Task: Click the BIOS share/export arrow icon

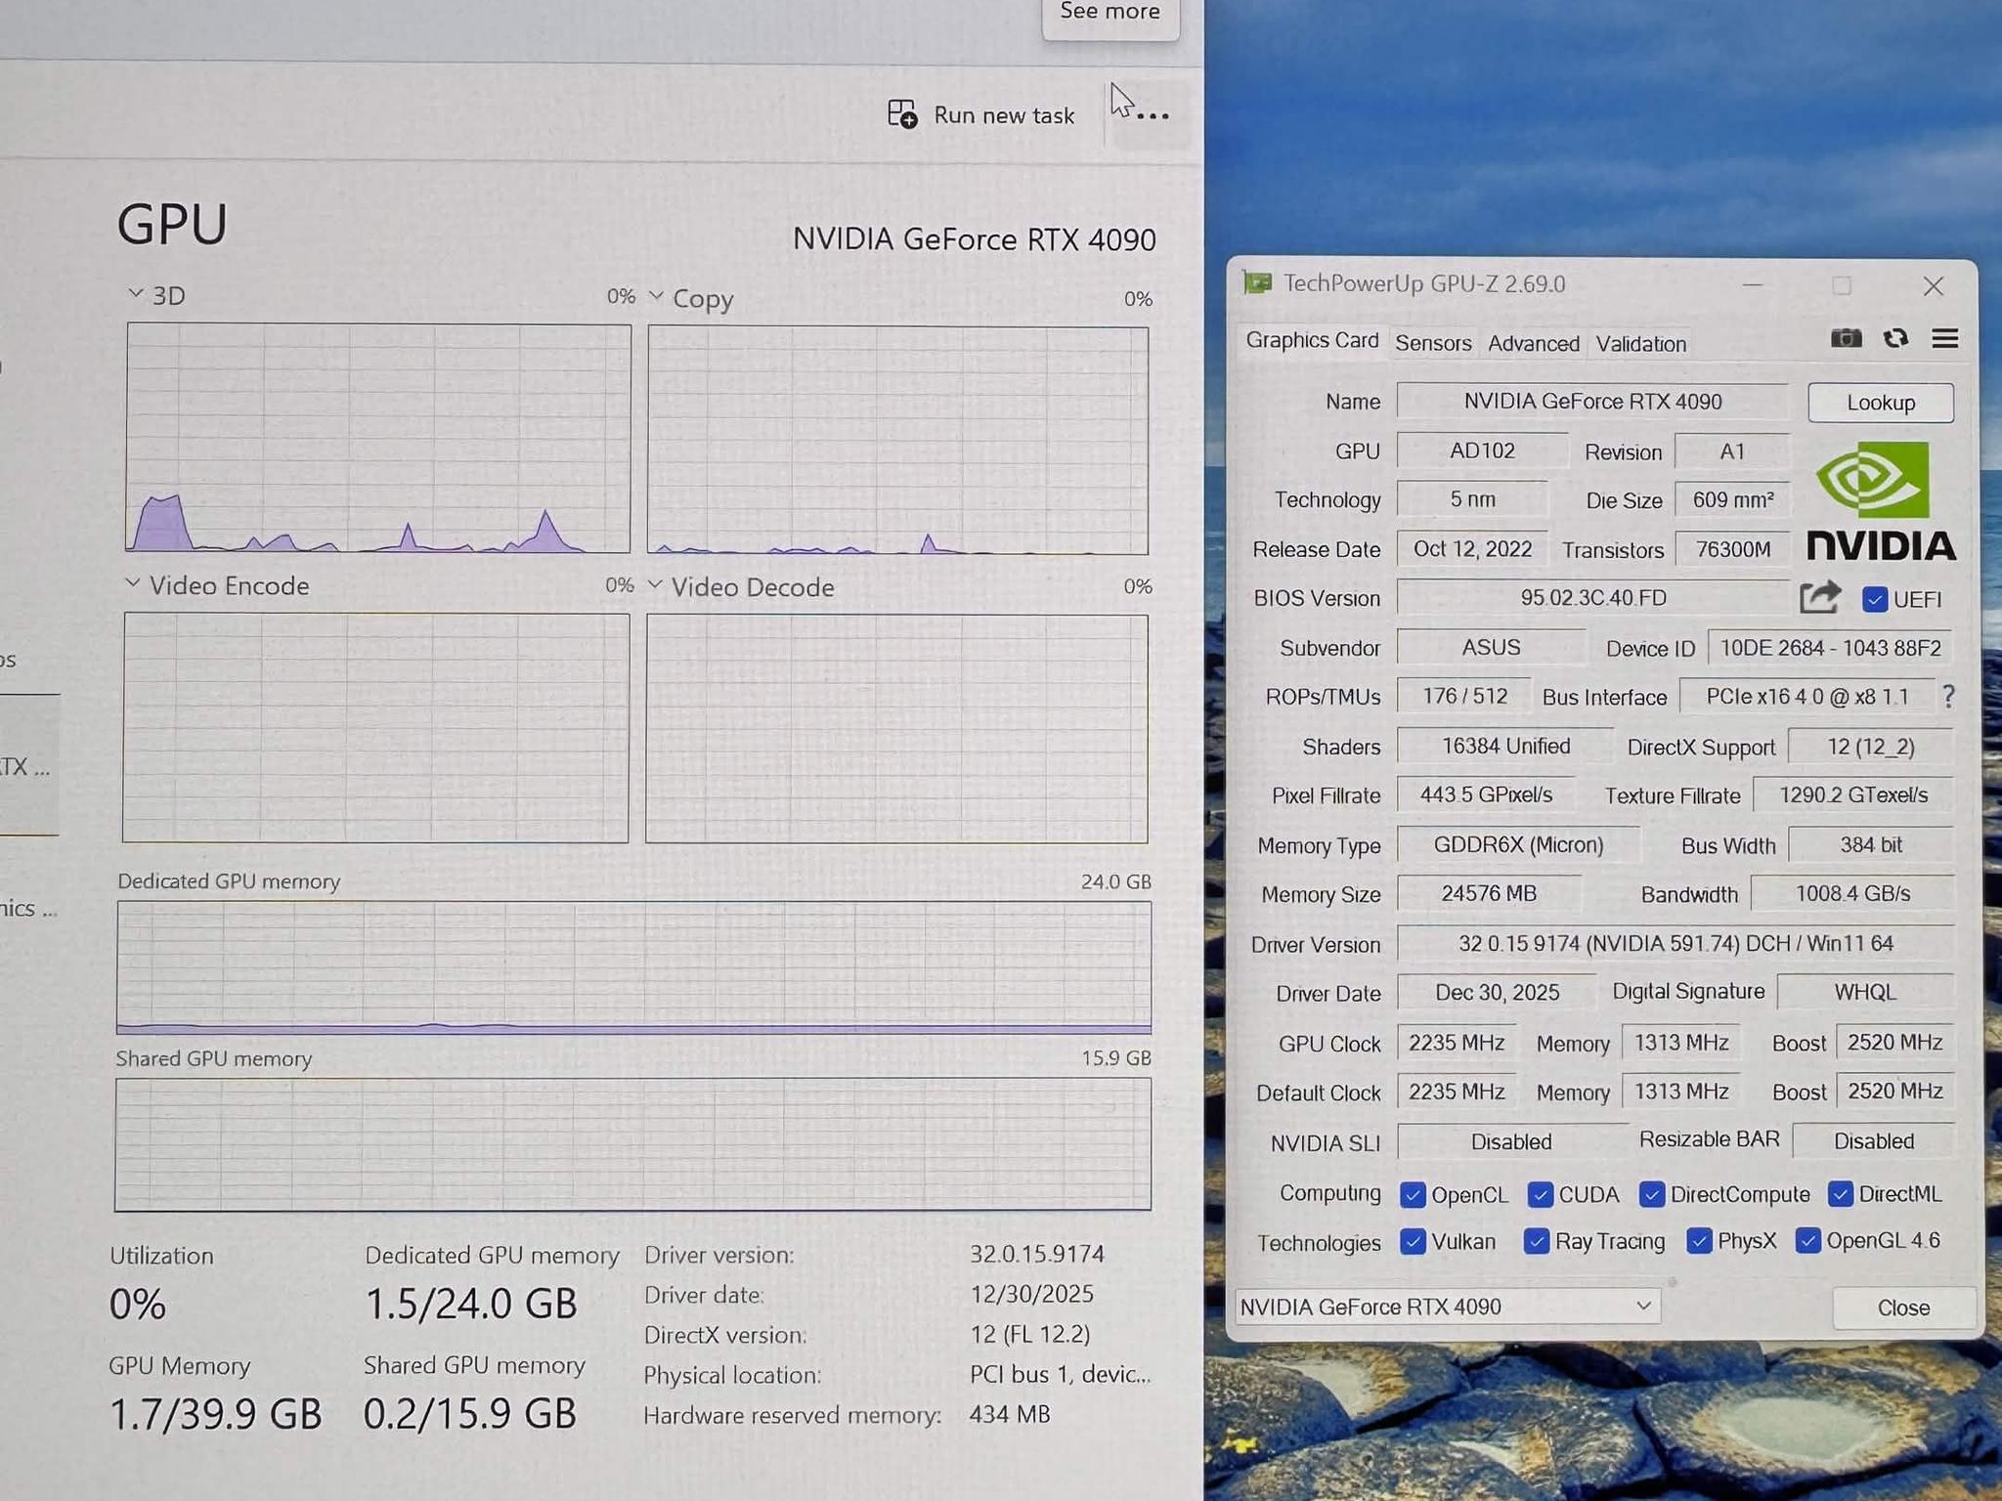Action: click(x=1820, y=597)
